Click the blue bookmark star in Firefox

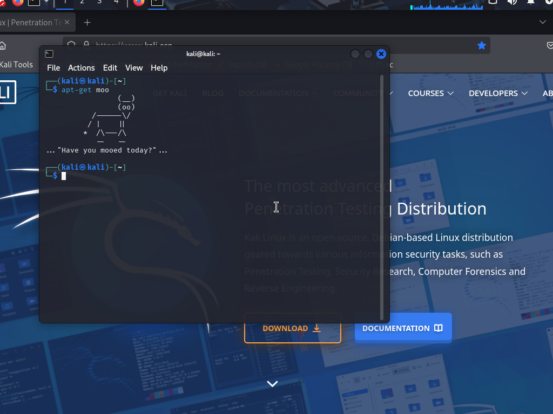click(x=481, y=45)
